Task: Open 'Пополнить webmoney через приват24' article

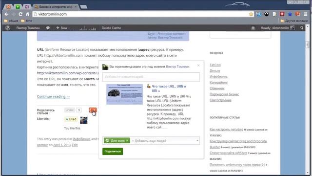Action: point(237,165)
